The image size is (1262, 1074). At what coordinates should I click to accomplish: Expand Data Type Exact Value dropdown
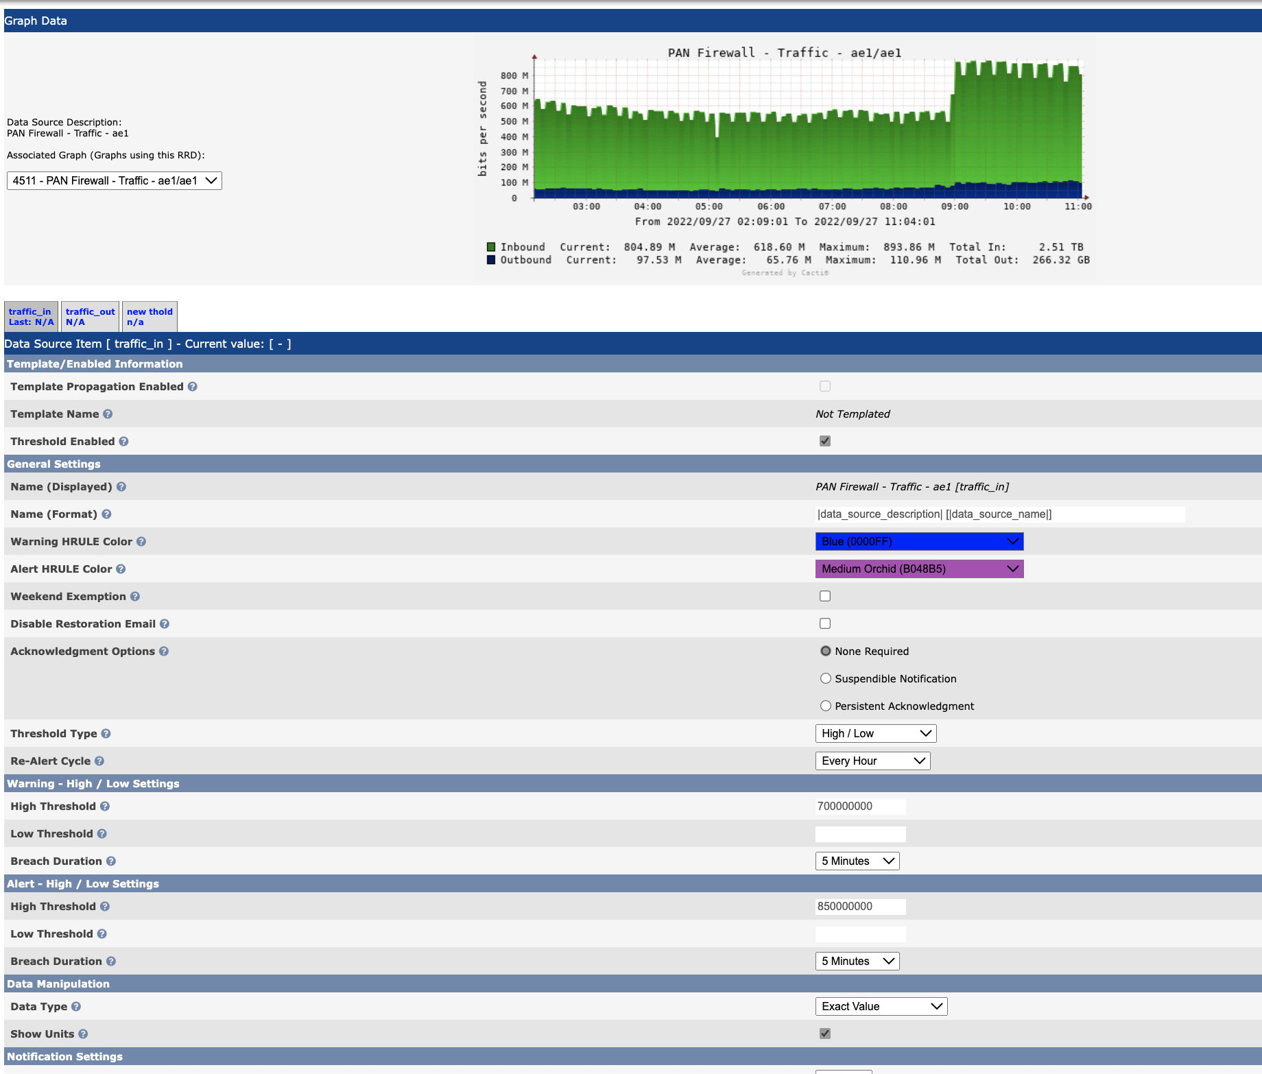(881, 1007)
